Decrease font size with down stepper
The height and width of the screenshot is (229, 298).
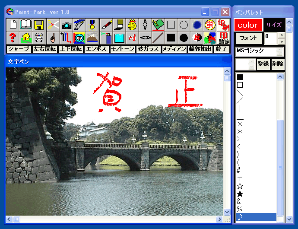(x=282, y=41)
